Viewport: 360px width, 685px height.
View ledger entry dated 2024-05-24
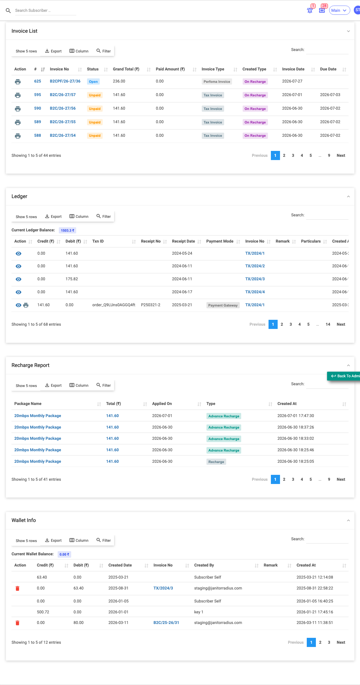18,253
